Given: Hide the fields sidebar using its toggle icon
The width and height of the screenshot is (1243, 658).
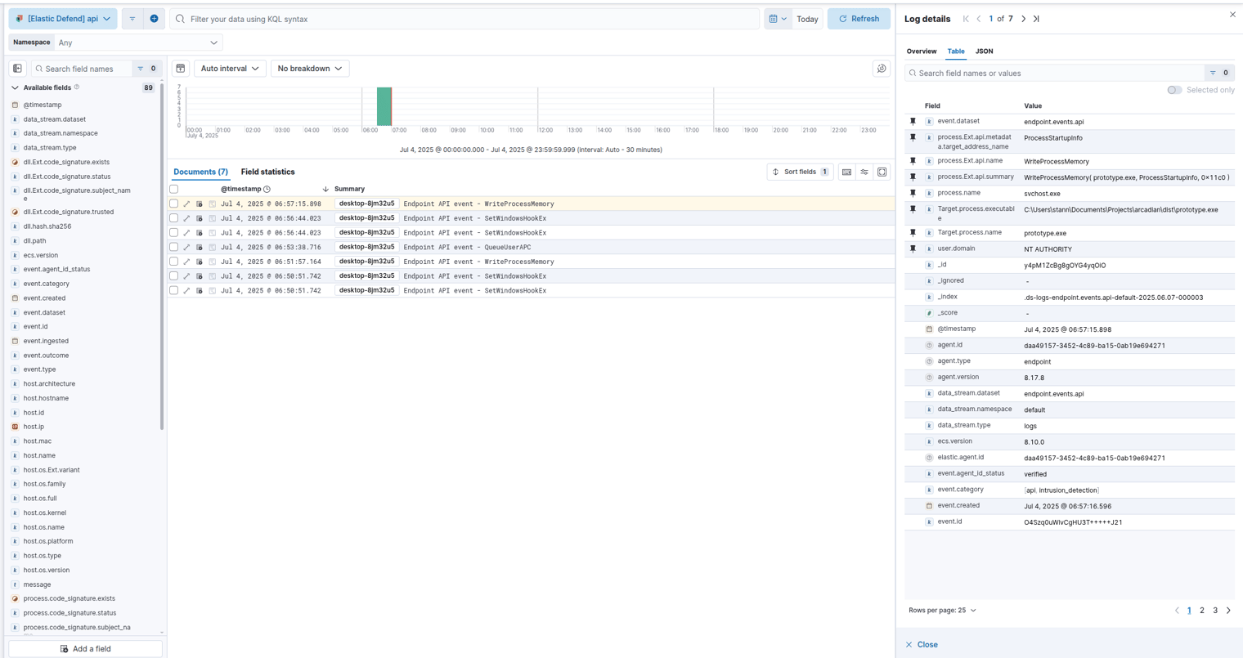Looking at the screenshot, I should click(x=17, y=69).
